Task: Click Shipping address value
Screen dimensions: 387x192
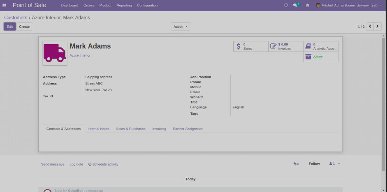Action: click(x=99, y=77)
